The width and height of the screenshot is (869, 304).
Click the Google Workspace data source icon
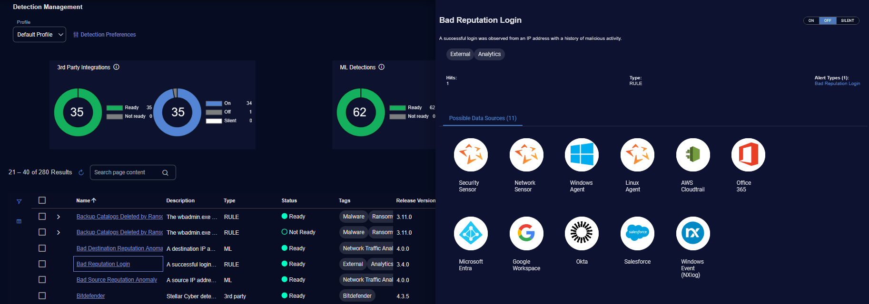[526, 233]
